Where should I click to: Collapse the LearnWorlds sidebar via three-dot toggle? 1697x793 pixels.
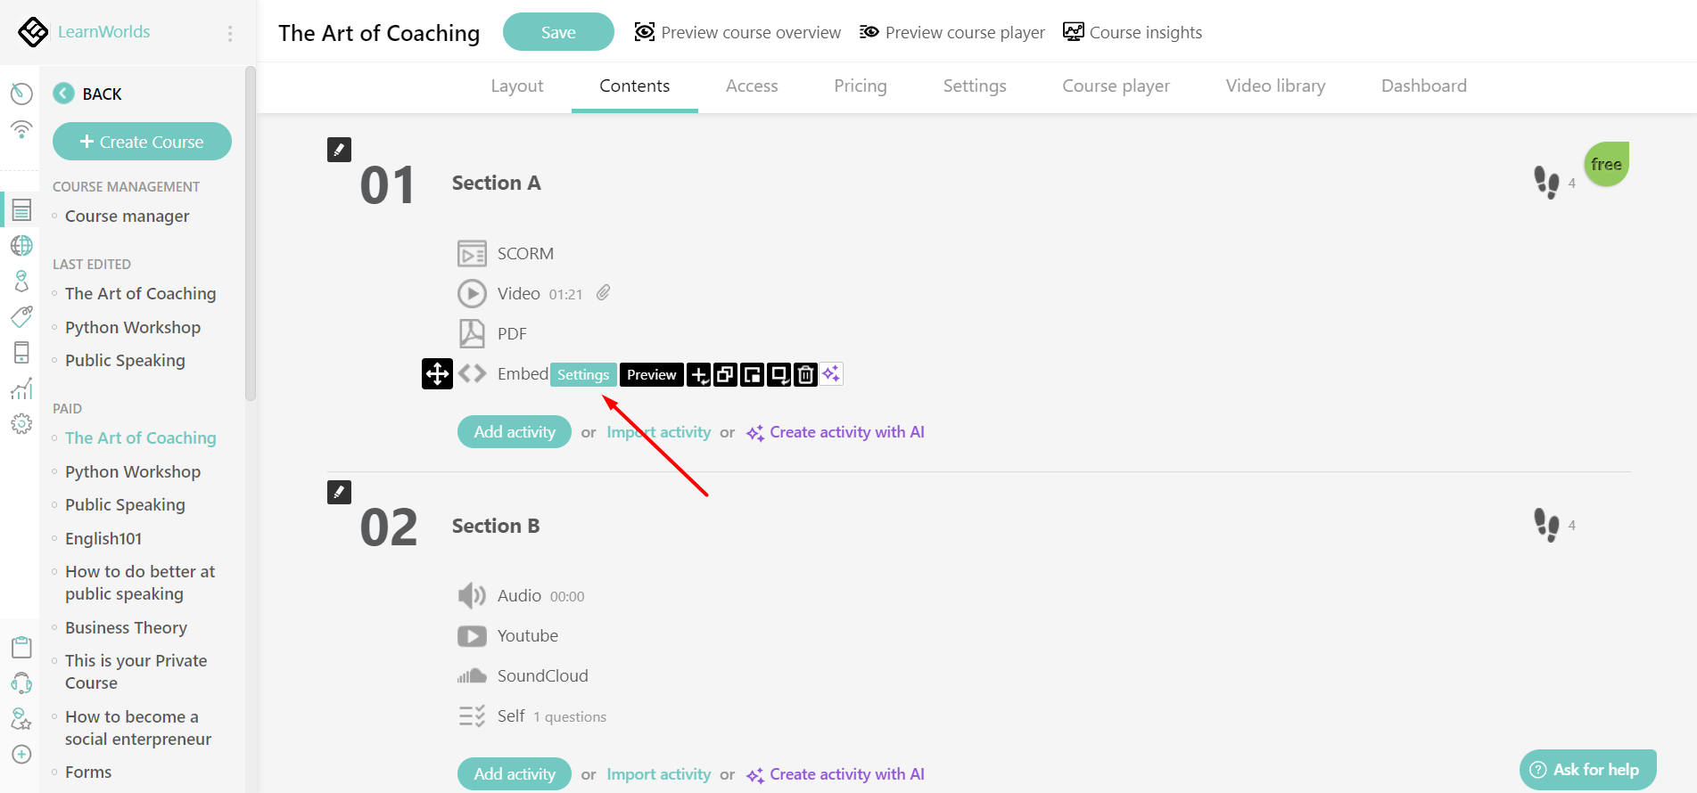pyautogui.click(x=229, y=32)
